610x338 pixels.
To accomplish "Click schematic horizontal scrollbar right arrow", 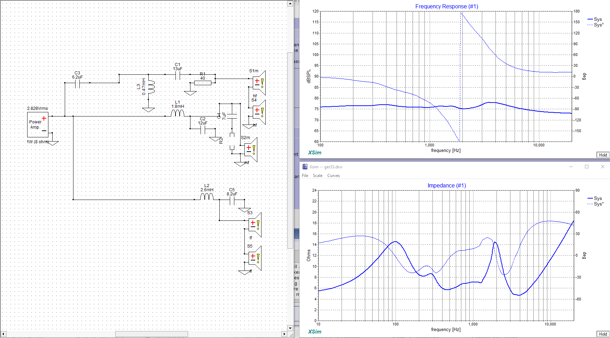I will pyautogui.click(x=284, y=334).
